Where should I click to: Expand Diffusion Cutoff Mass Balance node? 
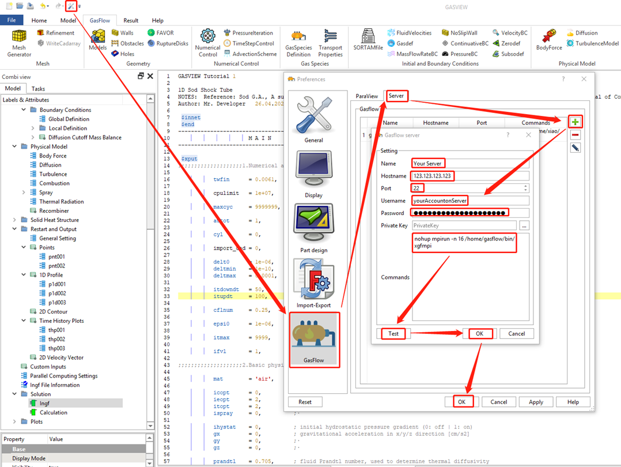pyautogui.click(x=33, y=137)
